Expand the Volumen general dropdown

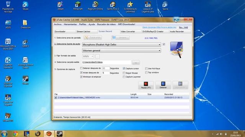click(x=159, y=51)
